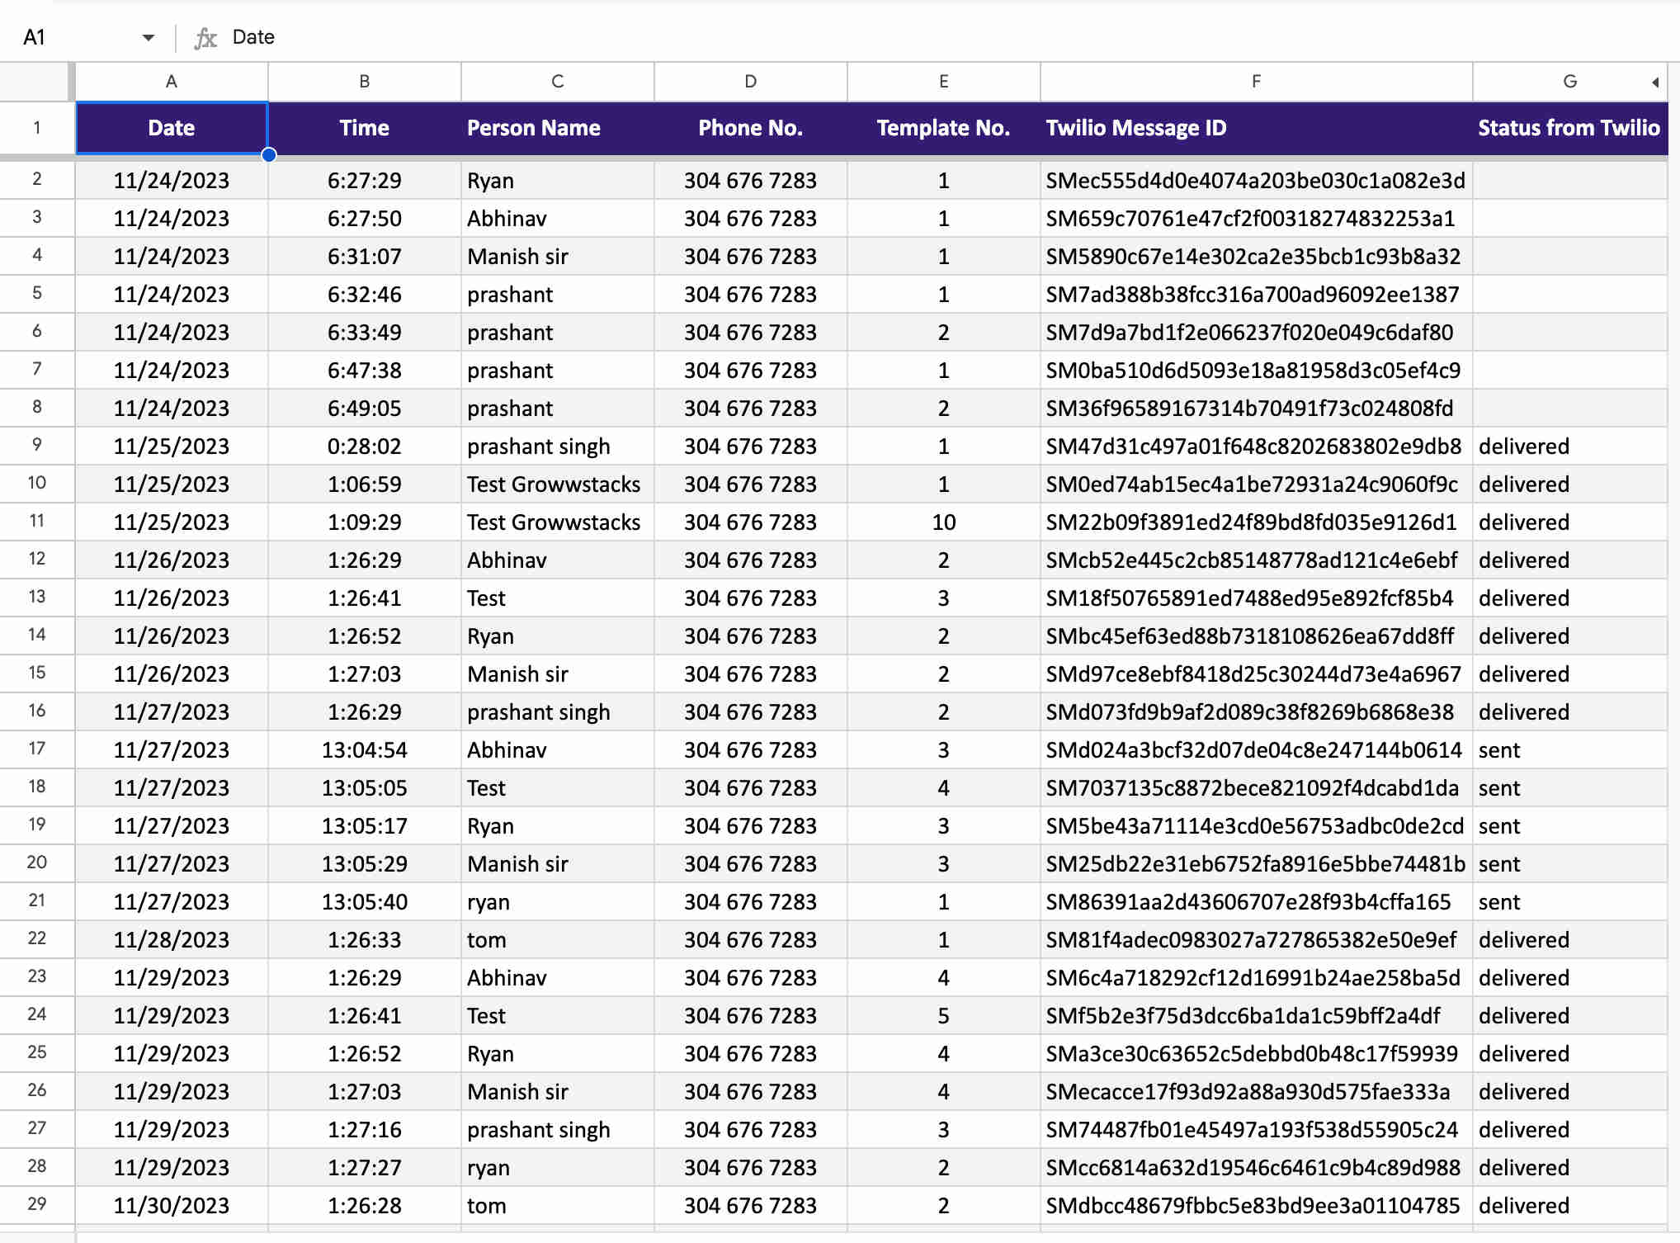1680x1243 pixels.
Task: Select the Twilio Message ID header cell
Action: [1257, 128]
